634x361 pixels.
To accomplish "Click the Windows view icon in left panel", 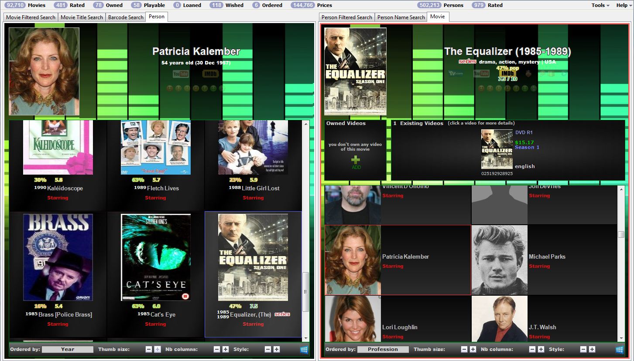I will coord(304,349).
